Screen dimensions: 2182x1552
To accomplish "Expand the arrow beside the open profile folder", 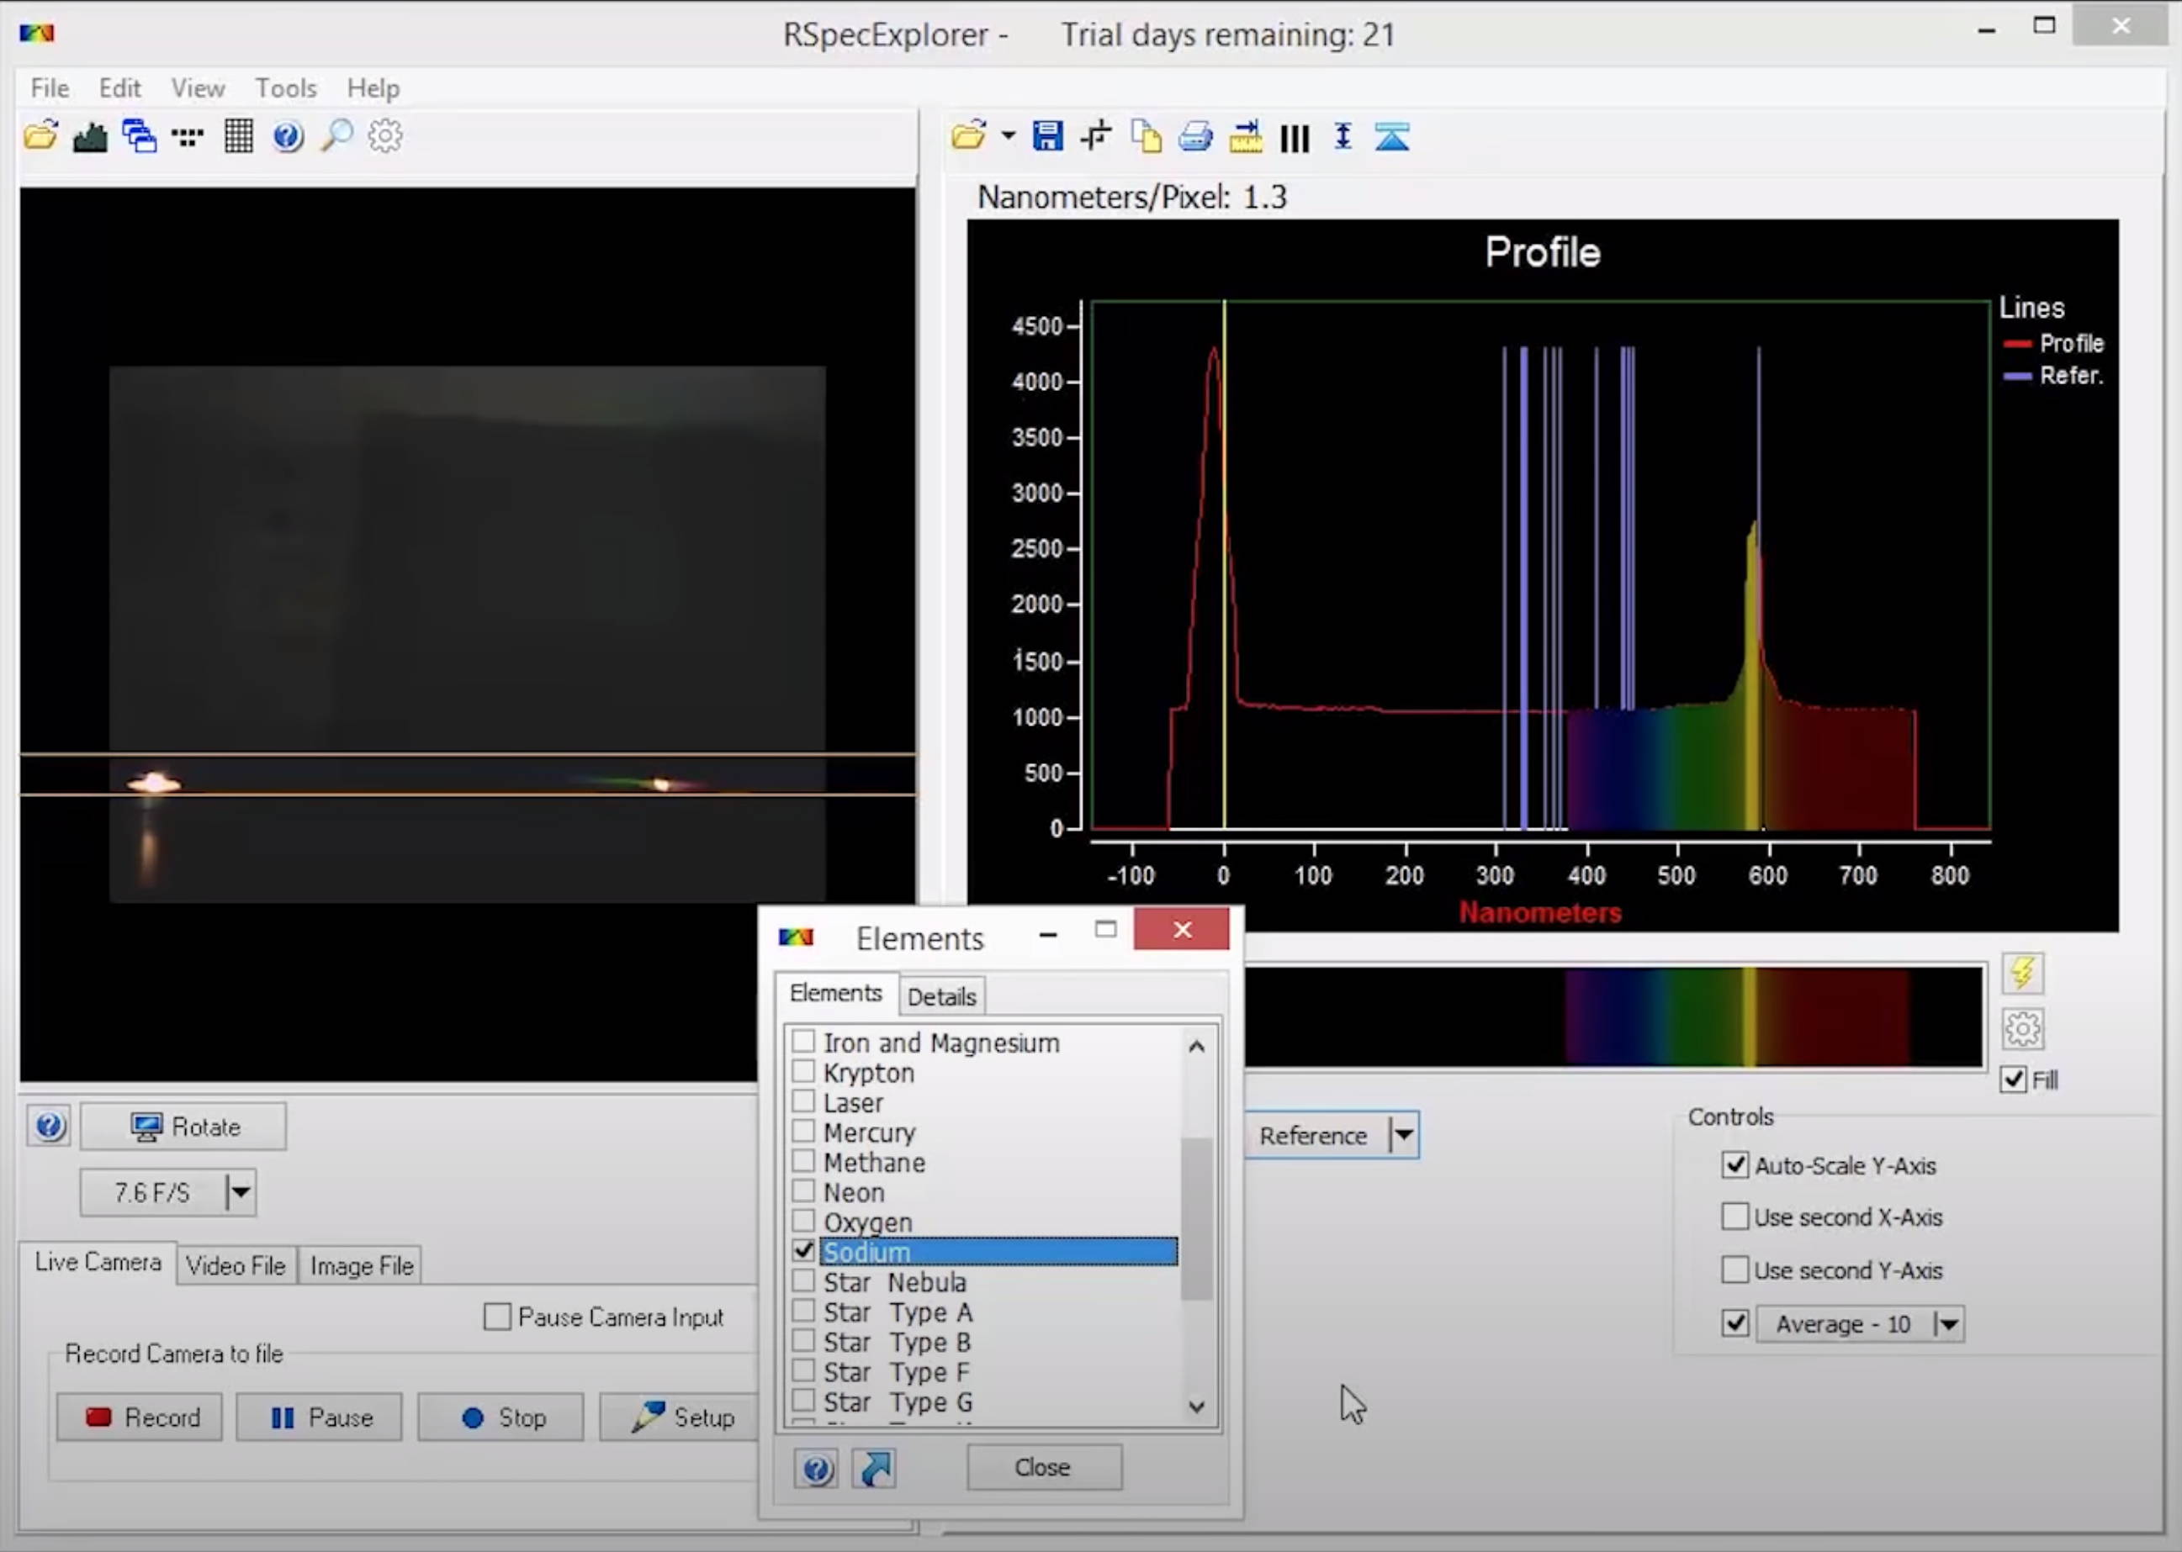I will [x=1008, y=137].
